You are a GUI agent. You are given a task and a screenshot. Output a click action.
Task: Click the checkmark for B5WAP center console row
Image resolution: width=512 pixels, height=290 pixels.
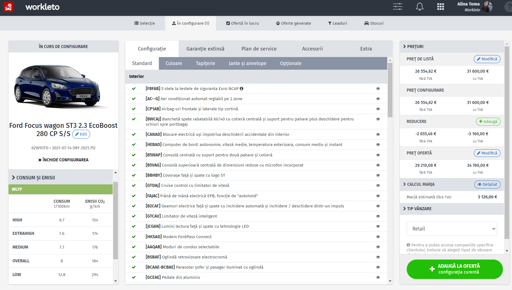click(x=134, y=155)
